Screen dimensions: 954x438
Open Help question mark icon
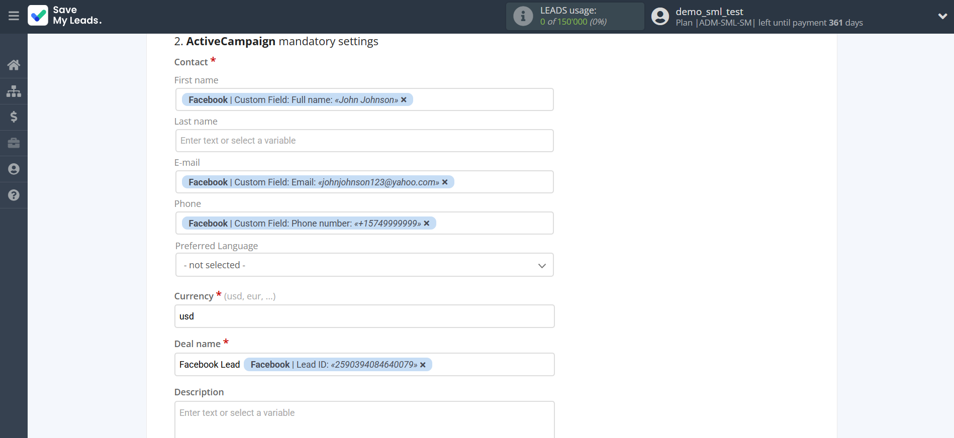[14, 195]
